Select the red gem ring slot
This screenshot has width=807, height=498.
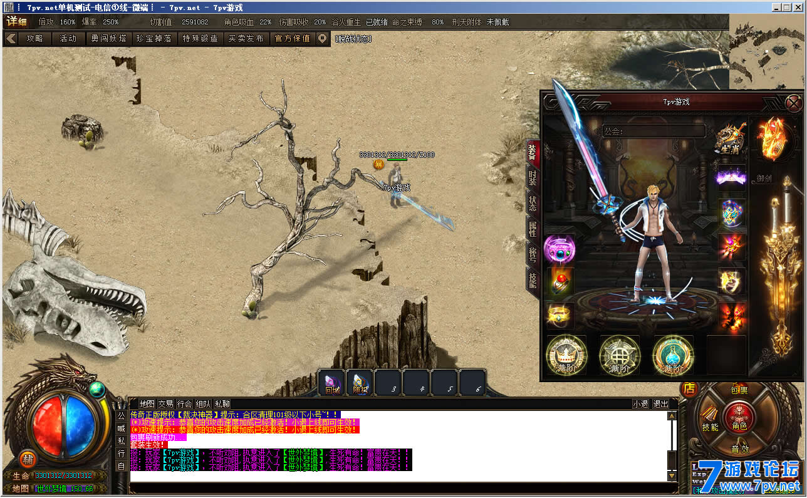[560, 282]
